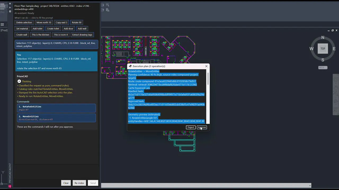
Task: Click the paste clipboard ribbon icon
Action: [108, 10]
